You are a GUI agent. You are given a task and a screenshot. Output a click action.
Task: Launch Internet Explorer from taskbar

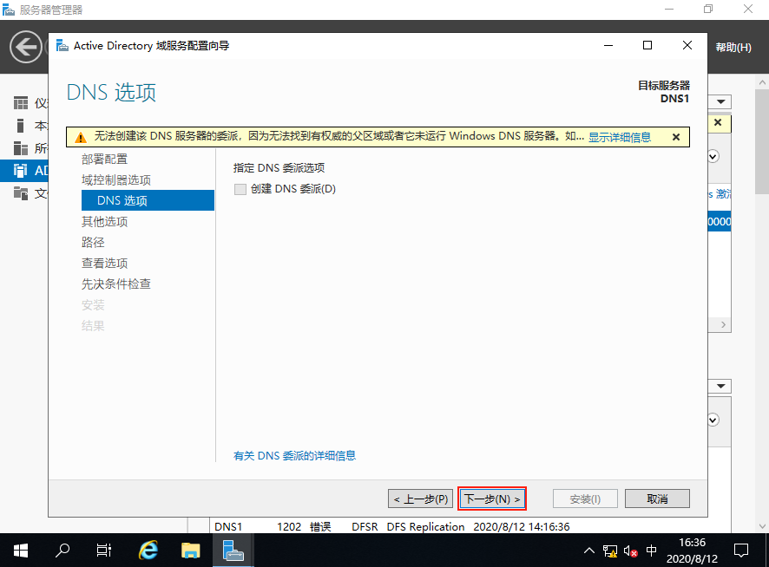(x=148, y=551)
